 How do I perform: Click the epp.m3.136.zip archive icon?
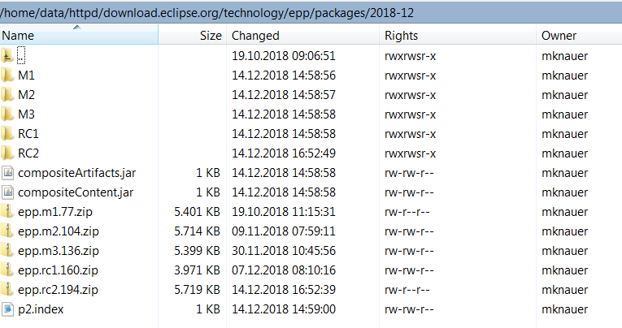[8, 251]
